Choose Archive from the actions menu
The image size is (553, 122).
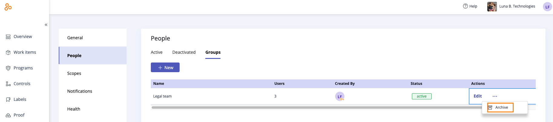click(500, 108)
